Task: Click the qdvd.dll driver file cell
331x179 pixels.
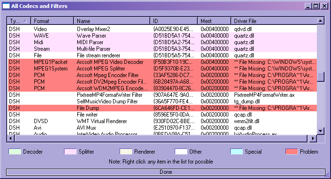Action: tap(243, 29)
